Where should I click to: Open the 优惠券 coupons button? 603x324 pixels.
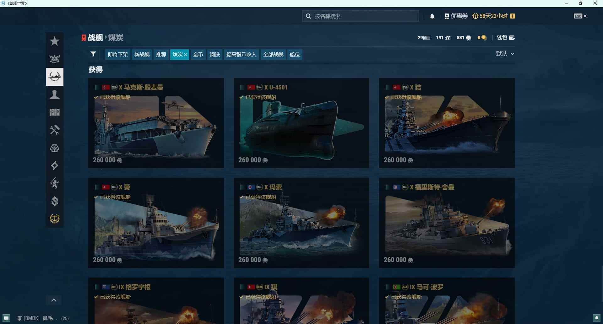tap(456, 16)
